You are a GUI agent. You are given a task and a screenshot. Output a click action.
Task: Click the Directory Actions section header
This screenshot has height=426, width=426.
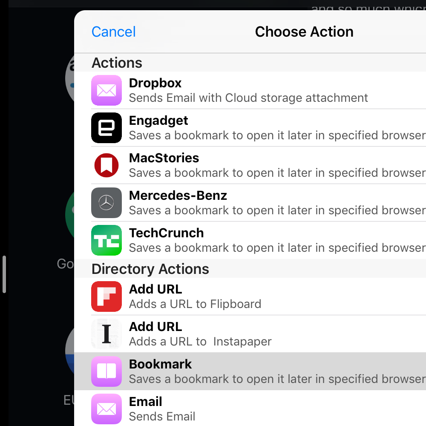[150, 269]
